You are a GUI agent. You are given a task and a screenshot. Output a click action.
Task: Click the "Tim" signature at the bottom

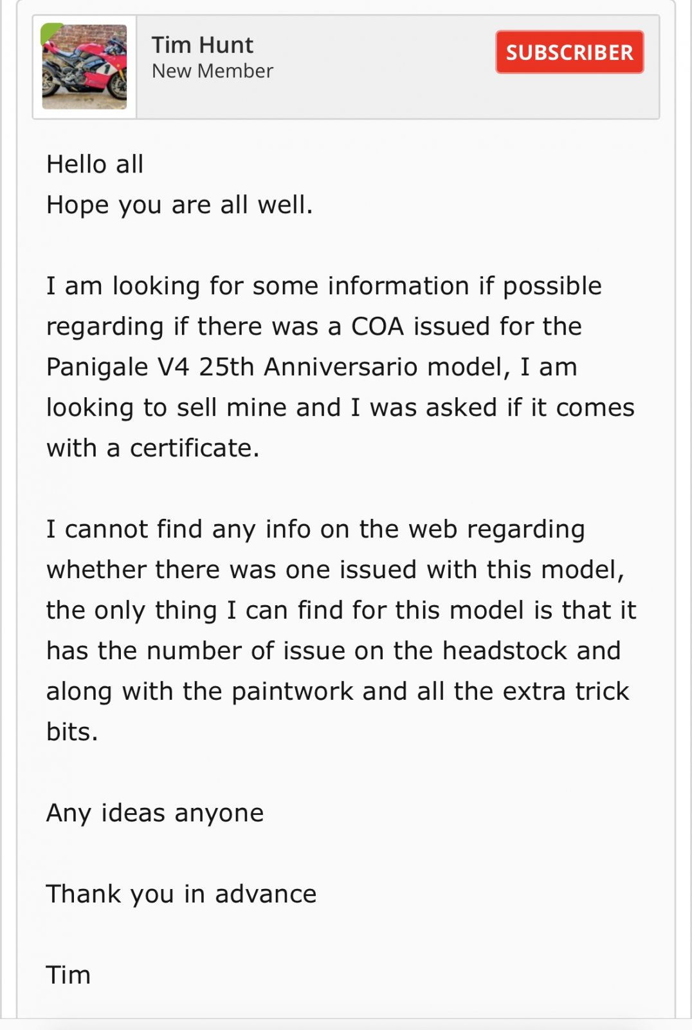(68, 976)
